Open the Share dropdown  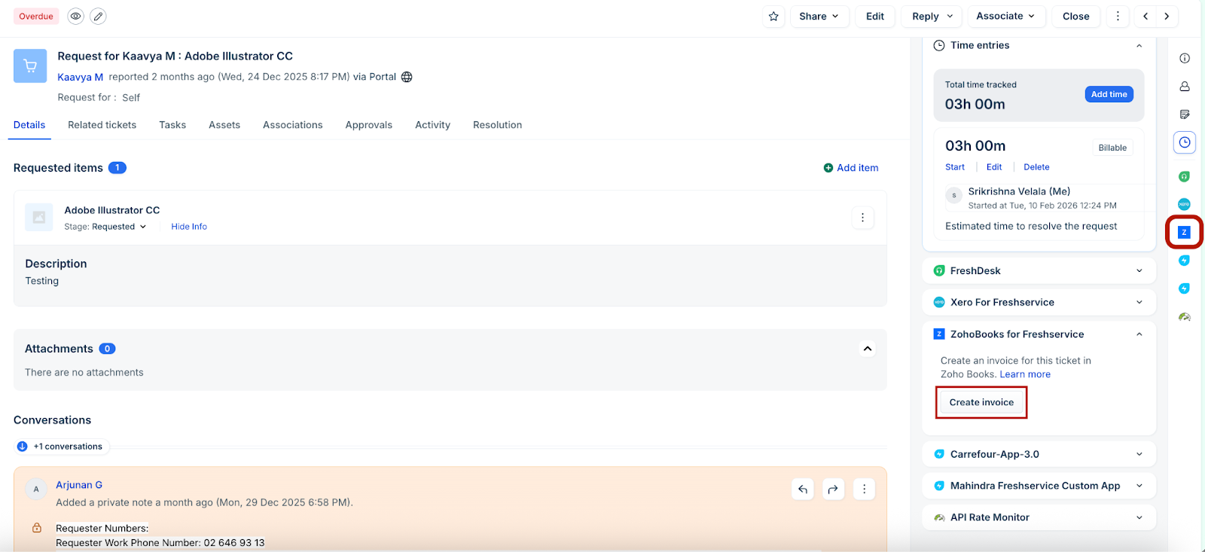pos(819,16)
